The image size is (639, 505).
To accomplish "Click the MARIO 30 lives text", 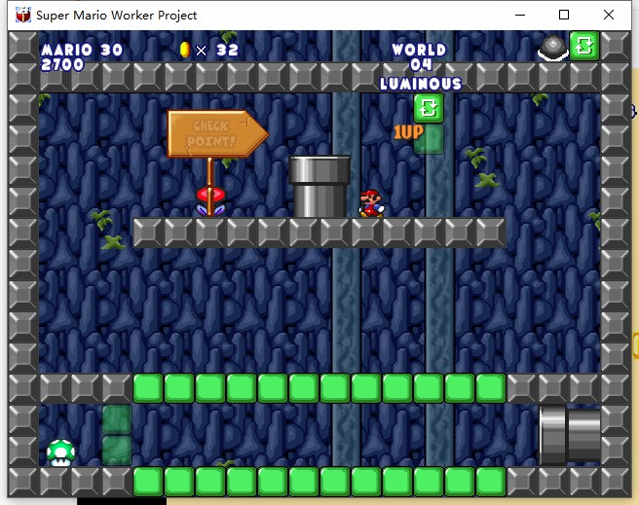I will pos(82,50).
